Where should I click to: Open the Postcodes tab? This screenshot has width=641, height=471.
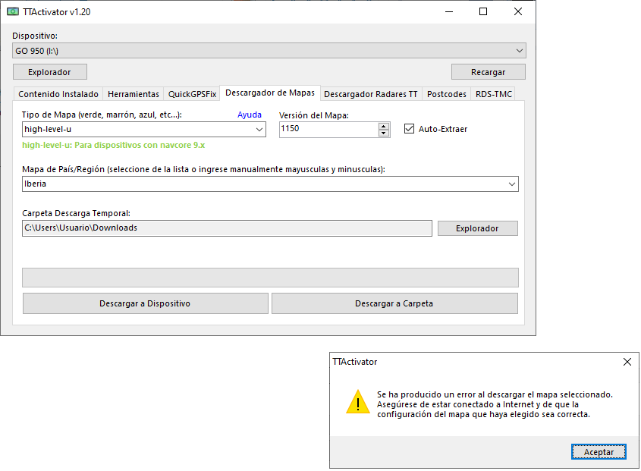pyautogui.click(x=446, y=94)
